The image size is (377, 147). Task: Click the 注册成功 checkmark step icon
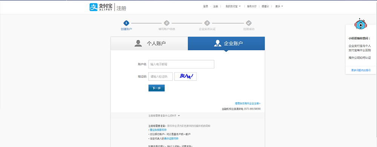(248, 23)
